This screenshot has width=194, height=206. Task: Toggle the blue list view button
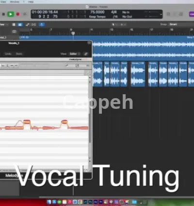[20, 25]
